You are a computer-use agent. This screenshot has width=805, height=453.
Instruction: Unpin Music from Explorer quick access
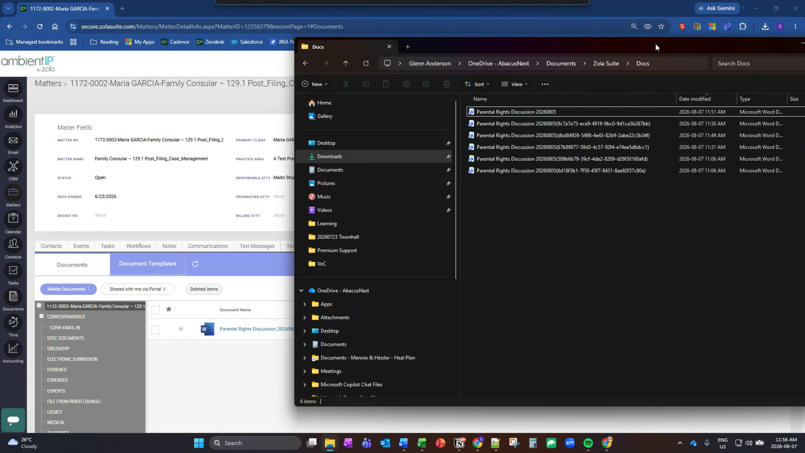point(448,197)
